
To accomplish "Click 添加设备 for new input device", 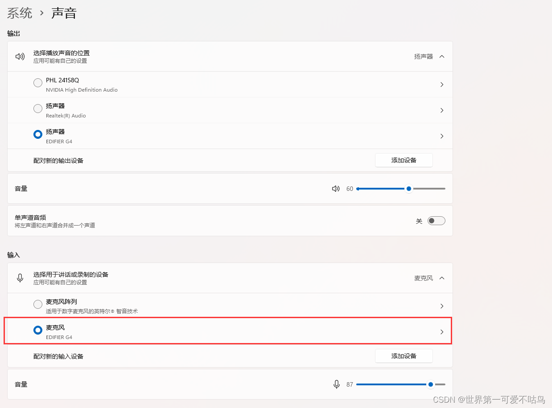I will [404, 356].
